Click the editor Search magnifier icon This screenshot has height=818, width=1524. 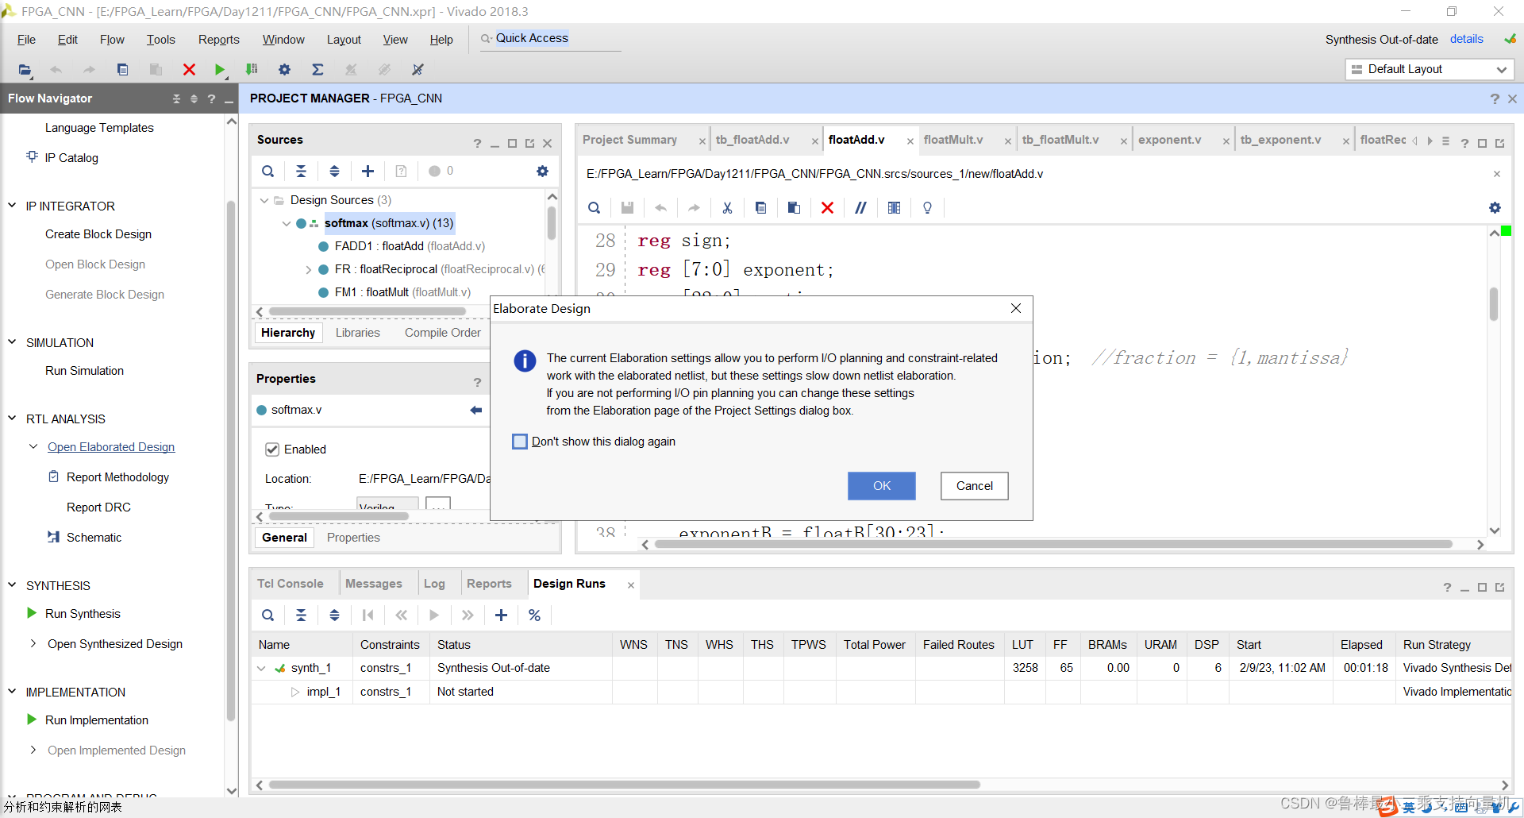594,208
